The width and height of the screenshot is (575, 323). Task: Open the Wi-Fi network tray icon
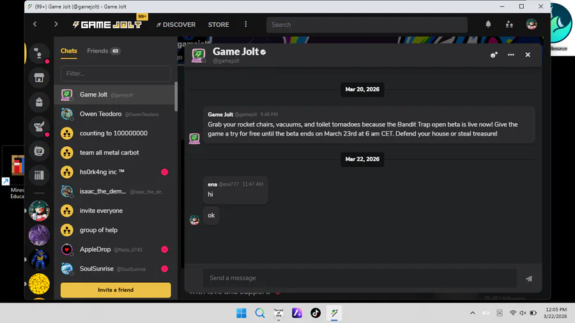click(513, 313)
